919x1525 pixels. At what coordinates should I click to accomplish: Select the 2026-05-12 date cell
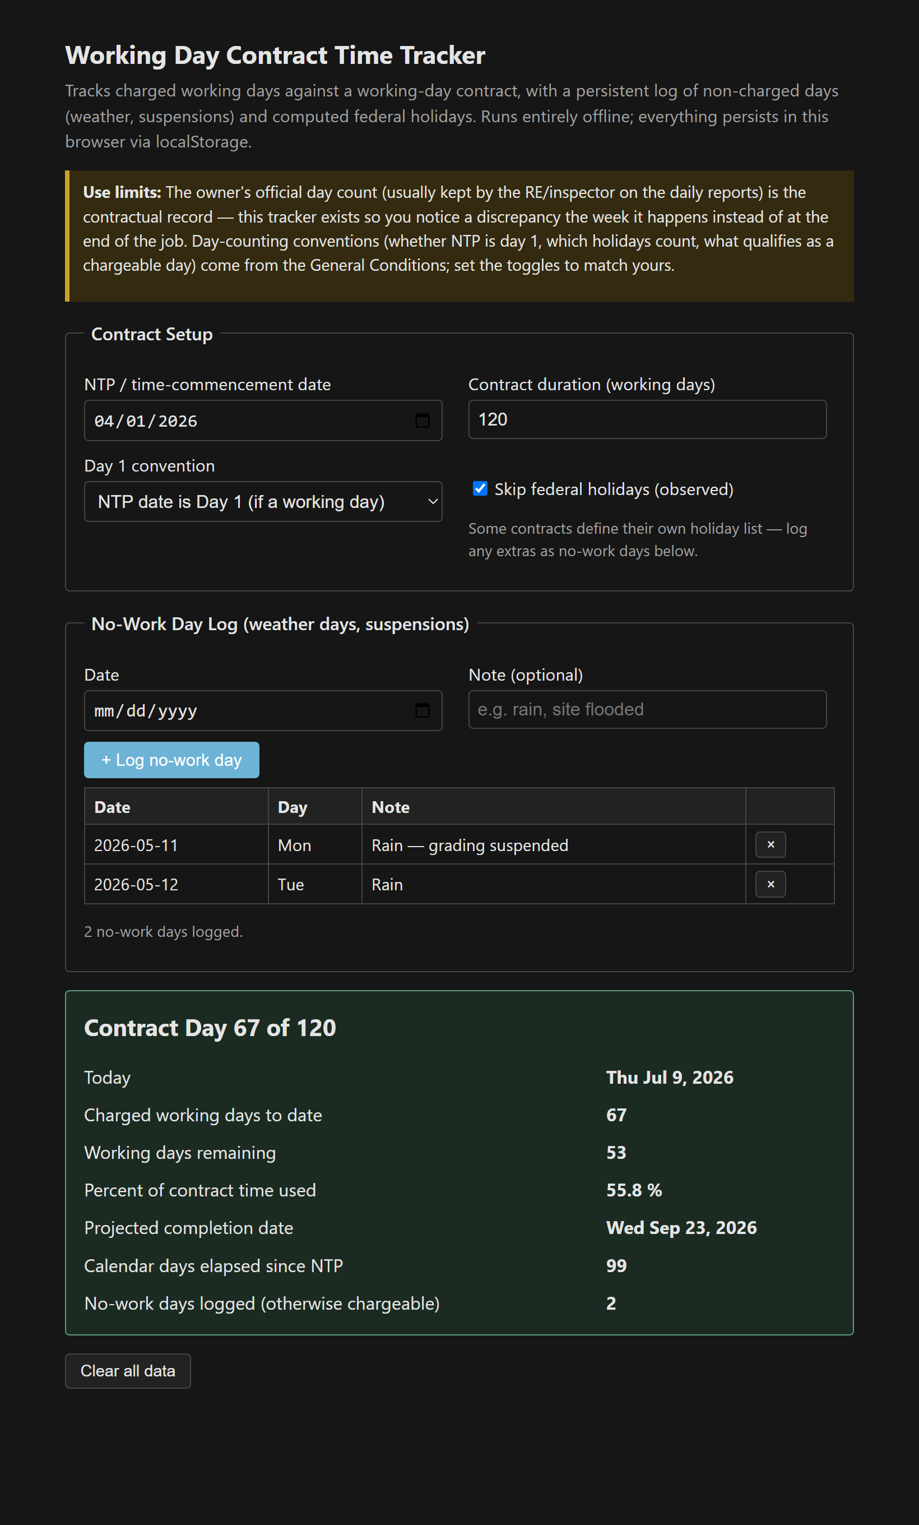pyautogui.click(x=177, y=884)
